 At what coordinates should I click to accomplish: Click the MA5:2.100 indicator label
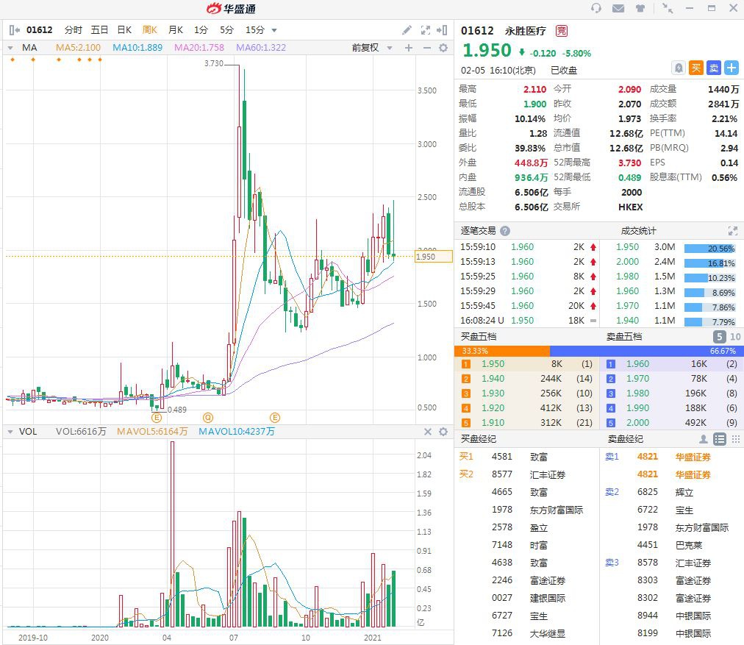(78, 48)
